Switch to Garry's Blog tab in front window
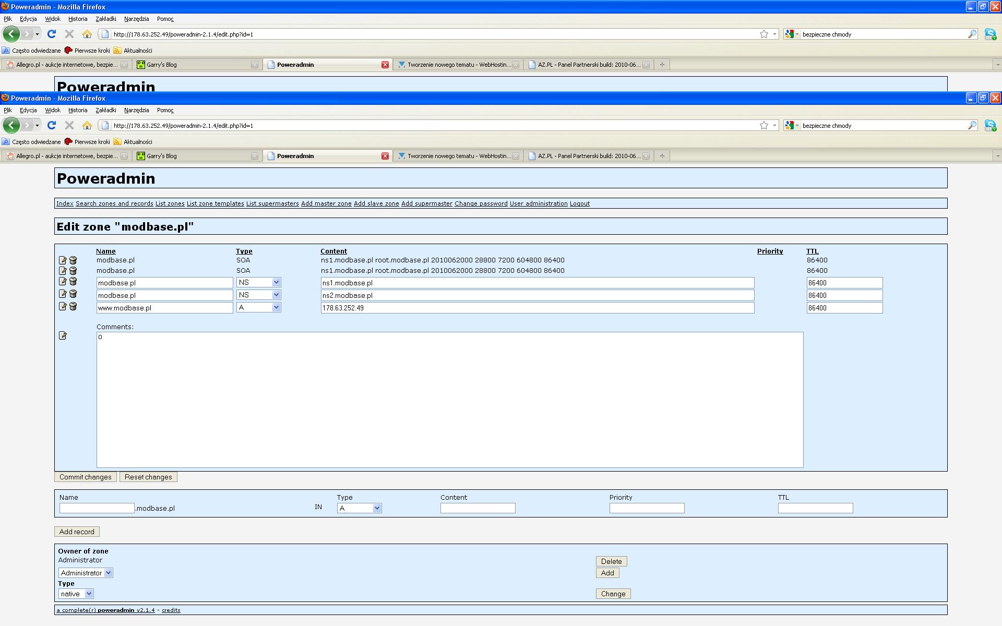Viewport: 1002px width, 626px height. point(197,156)
